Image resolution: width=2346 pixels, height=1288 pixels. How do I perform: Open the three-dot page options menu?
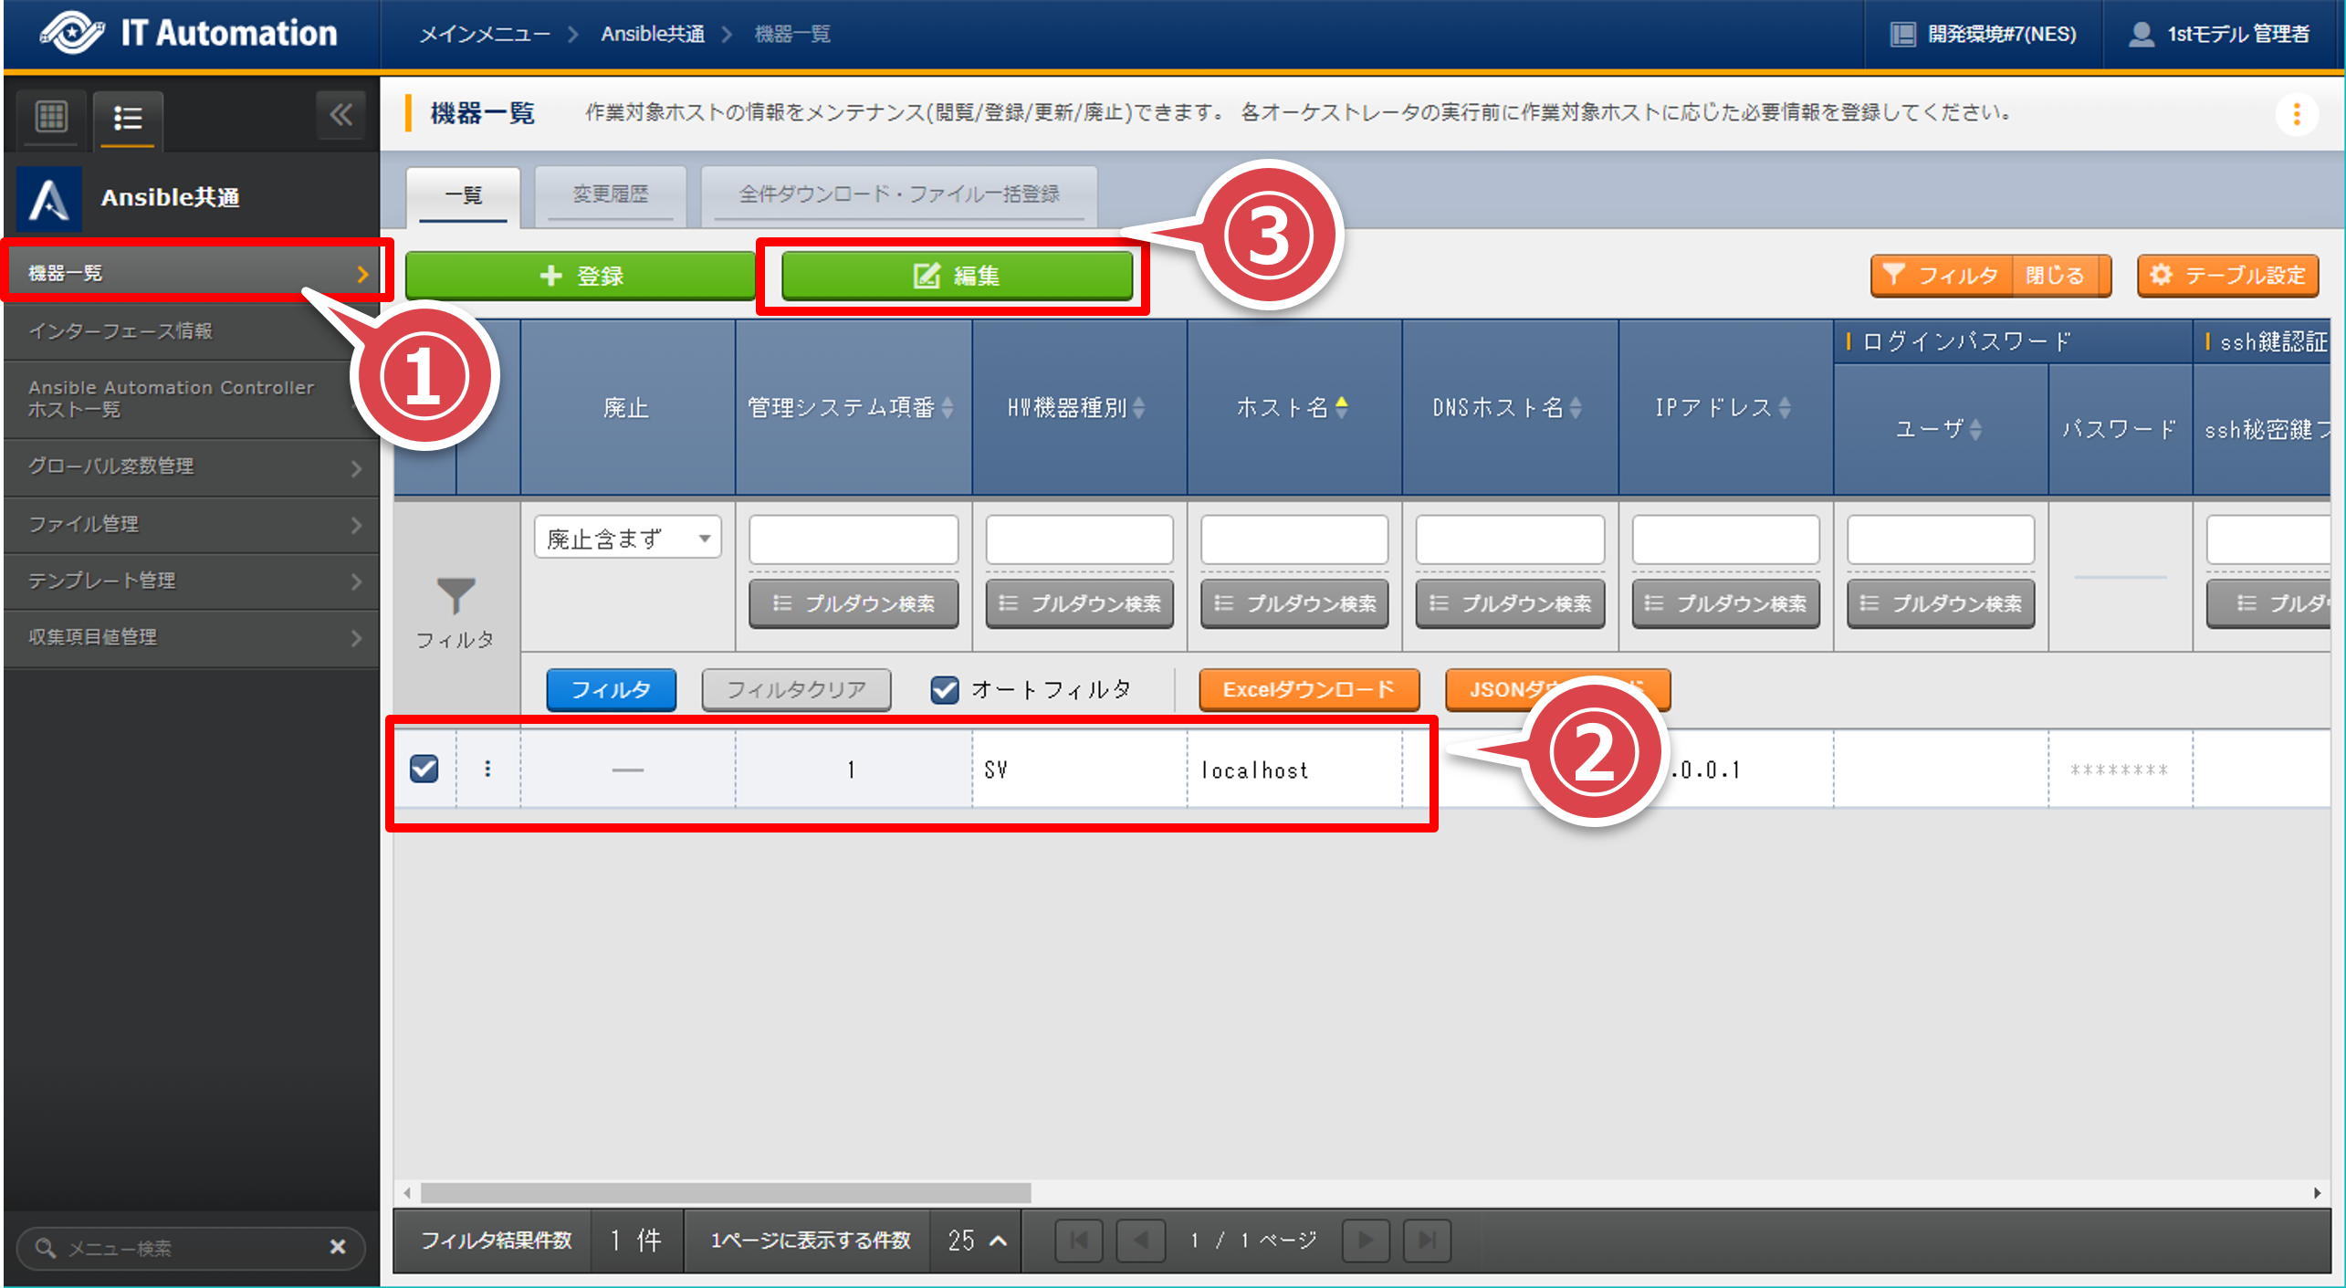[2297, 115]
